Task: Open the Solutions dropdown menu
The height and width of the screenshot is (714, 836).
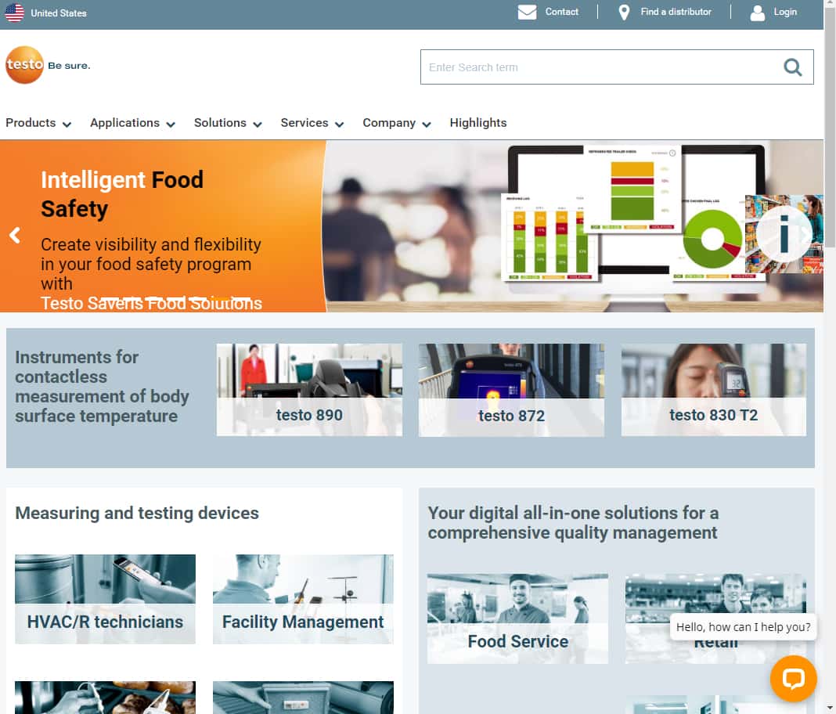Action: click(x=228, y=123)
